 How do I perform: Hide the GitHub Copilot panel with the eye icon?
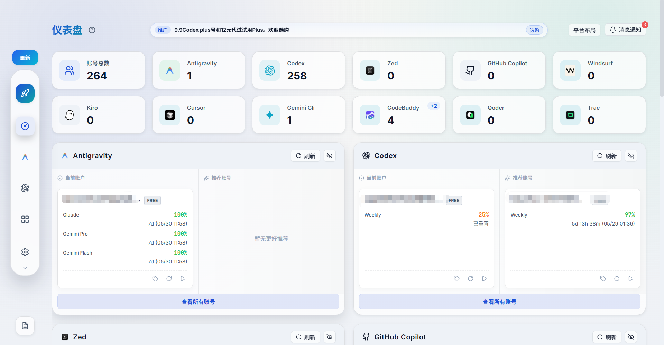click(x=631, y=337)
